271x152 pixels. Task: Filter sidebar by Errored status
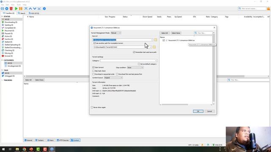point(8,56)
